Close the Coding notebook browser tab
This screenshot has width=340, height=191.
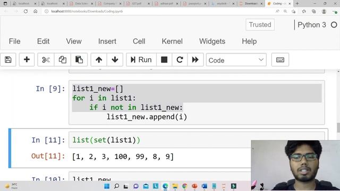coord(290,4)
